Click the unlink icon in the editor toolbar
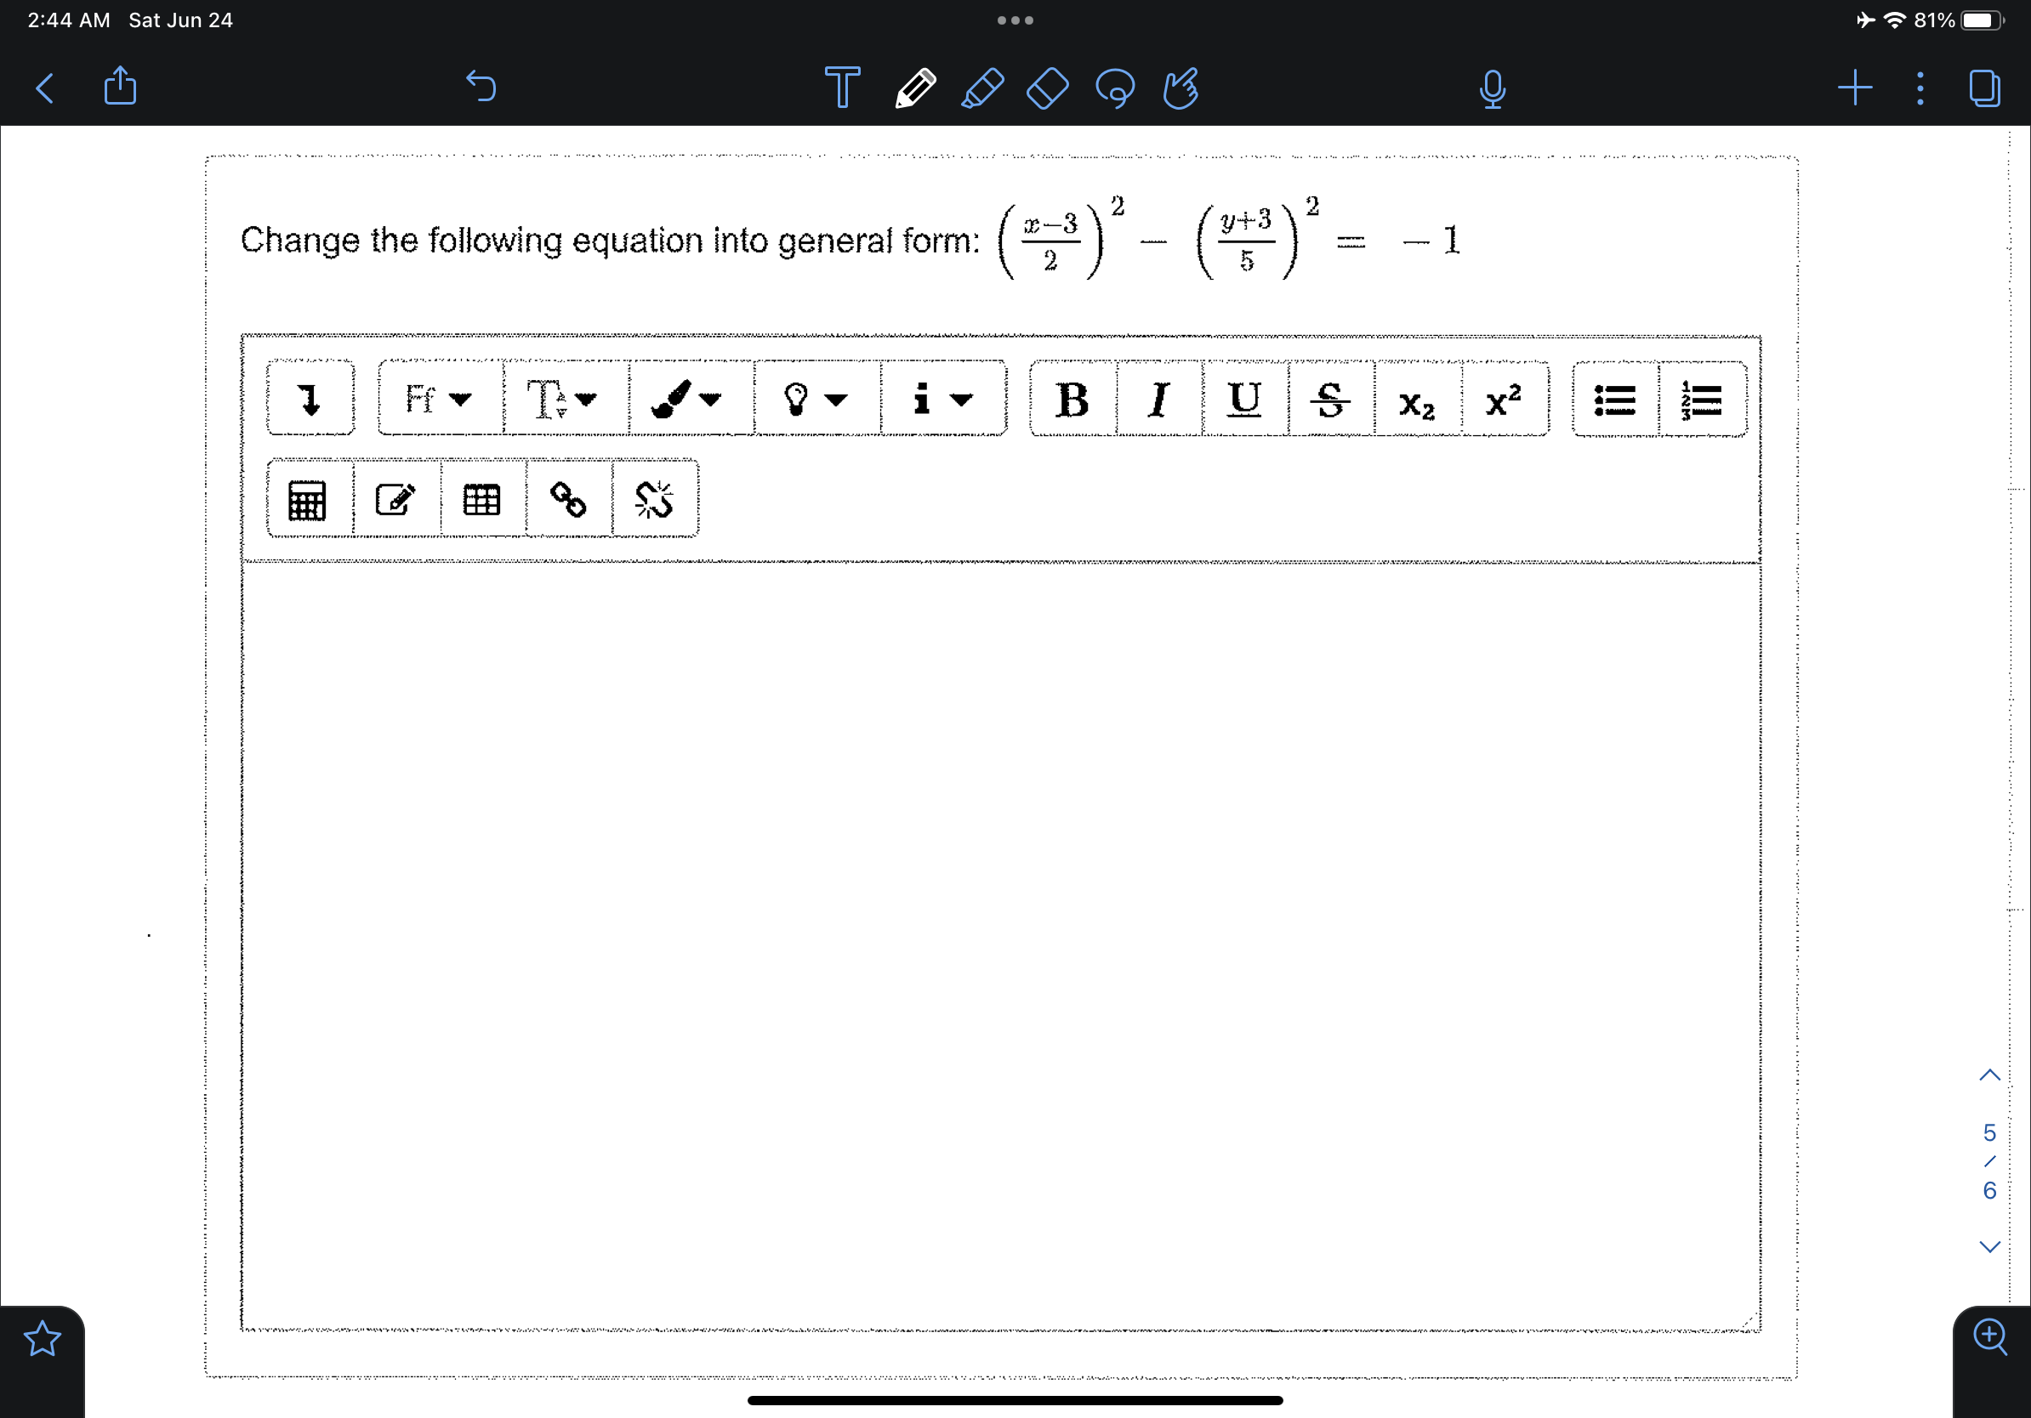The height and width of the screenshot is (1418, 2031). (x=655, y=500)
